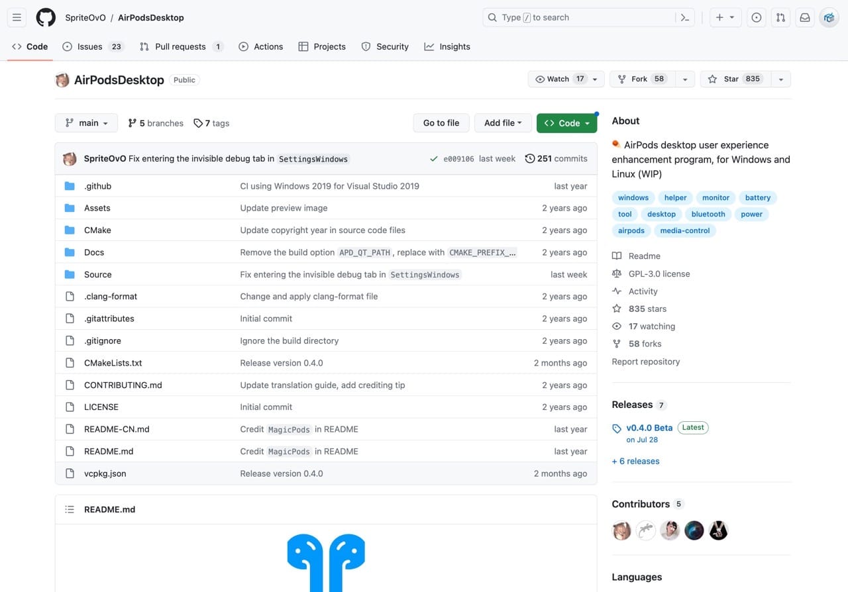Open the main branch selector dropdown

tap(86, 123)
